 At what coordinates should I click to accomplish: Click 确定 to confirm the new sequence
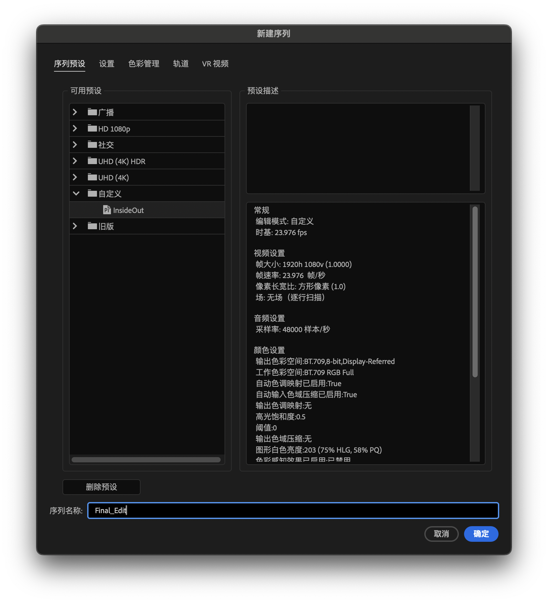tap(481, 534)
